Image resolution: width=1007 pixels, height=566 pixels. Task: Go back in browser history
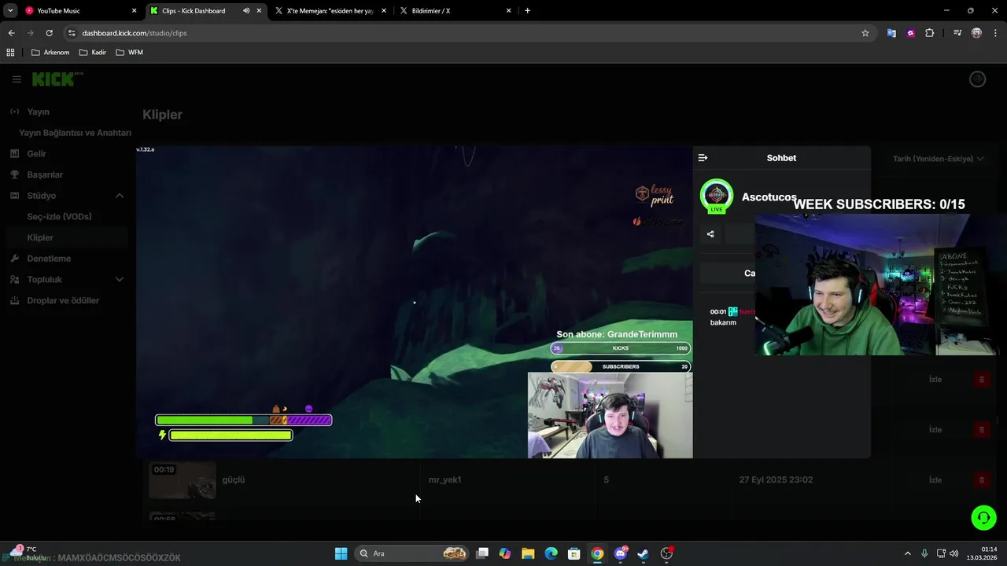pyautogui.click(x=11, y=33)
